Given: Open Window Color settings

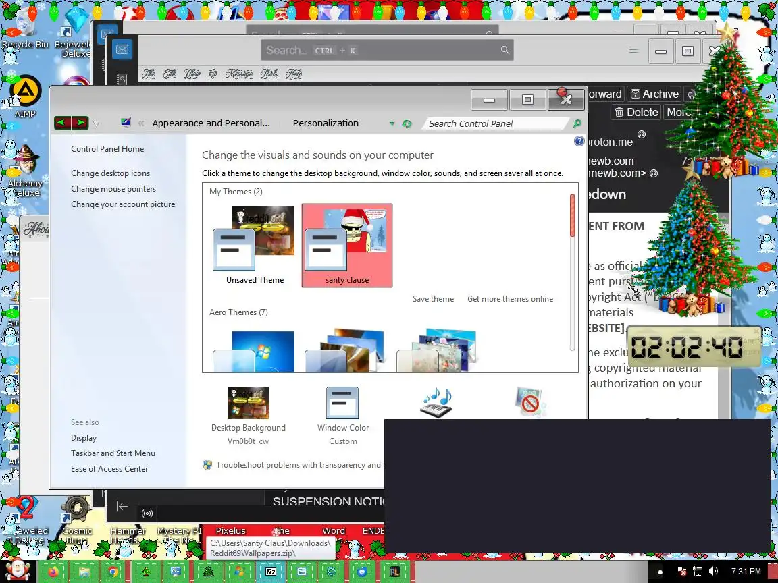Looking at the screenshot, I should tap(343, 416).
